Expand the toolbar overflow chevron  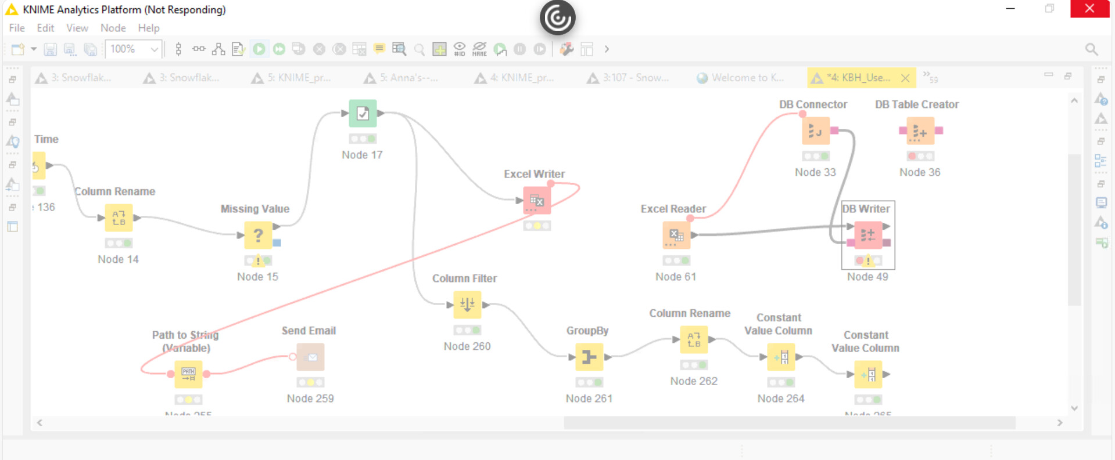(x=607, y=49)
